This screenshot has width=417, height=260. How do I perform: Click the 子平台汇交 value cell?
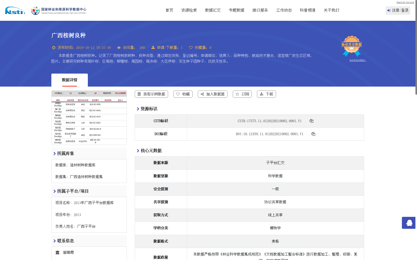pos(275,163)
